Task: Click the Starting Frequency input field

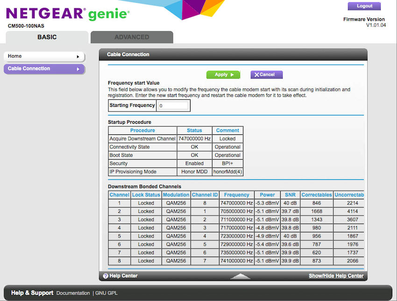Action: point(173,105)
